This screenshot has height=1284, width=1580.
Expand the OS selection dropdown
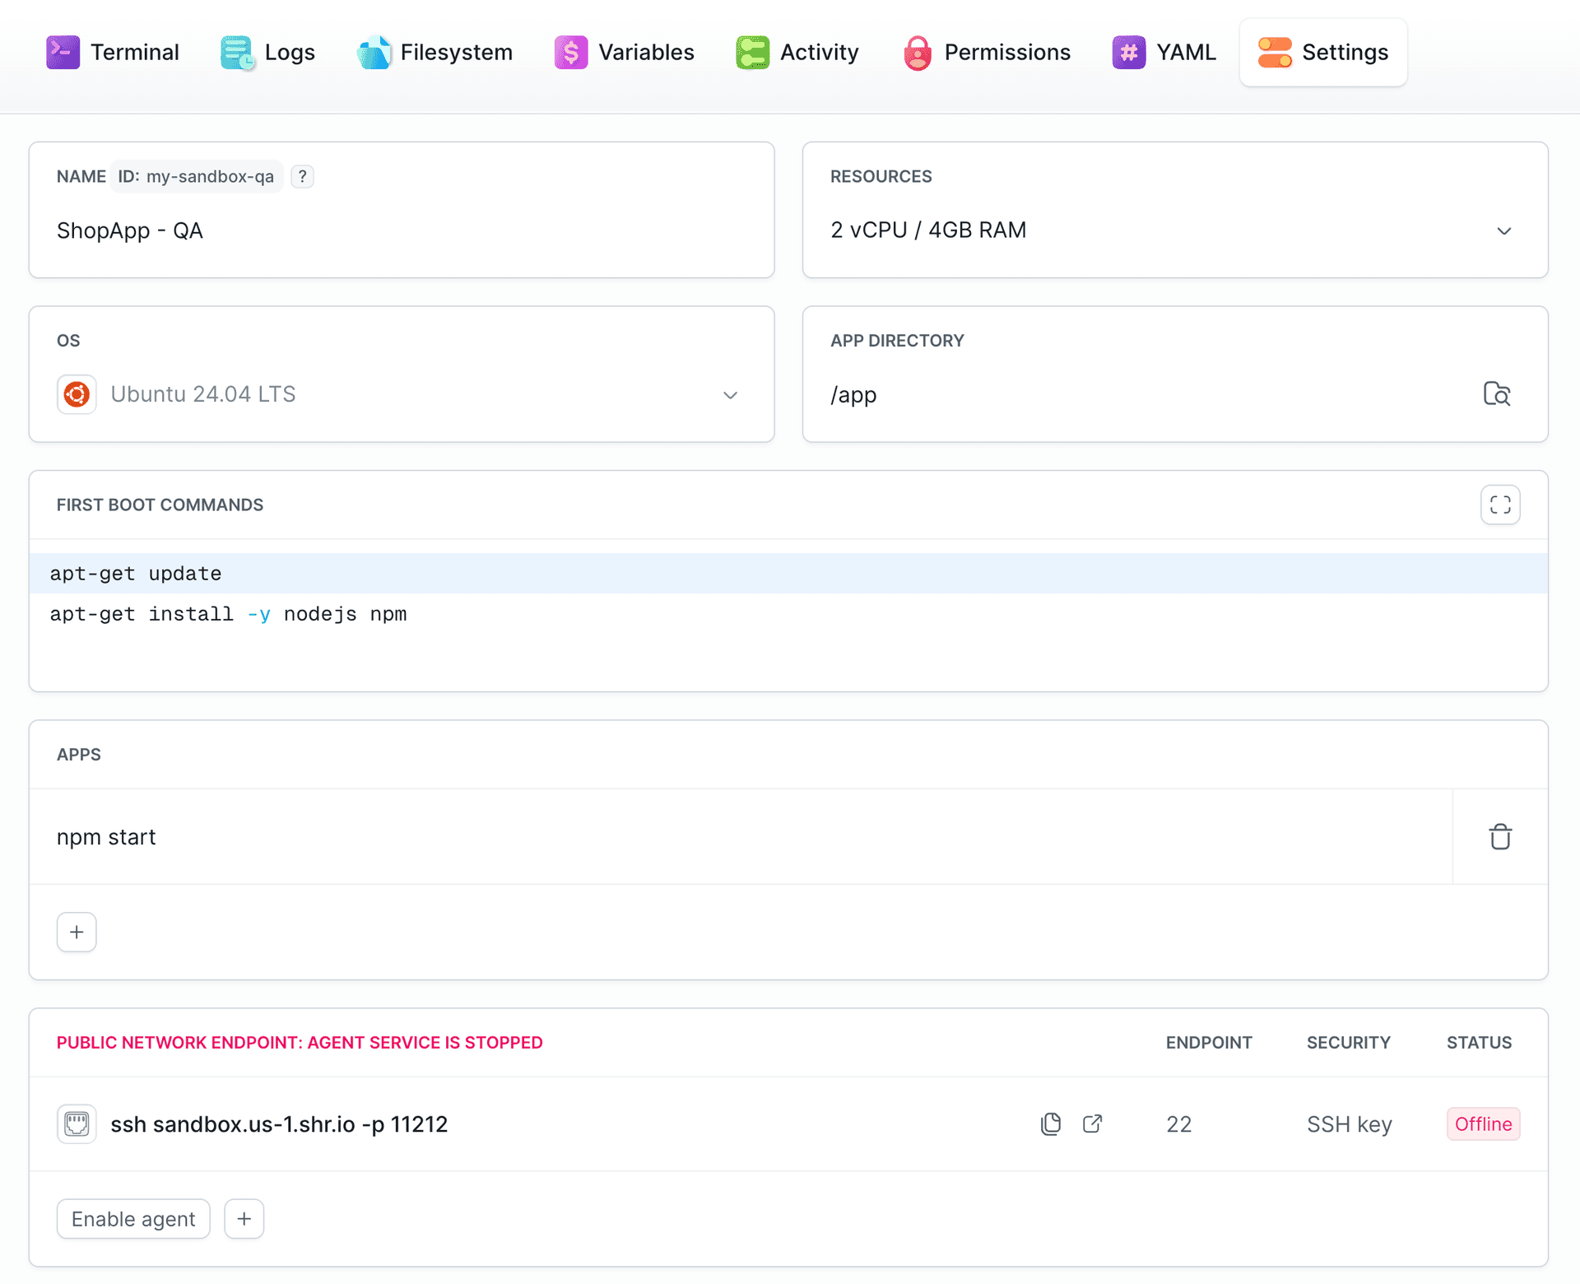pos(730,395)
